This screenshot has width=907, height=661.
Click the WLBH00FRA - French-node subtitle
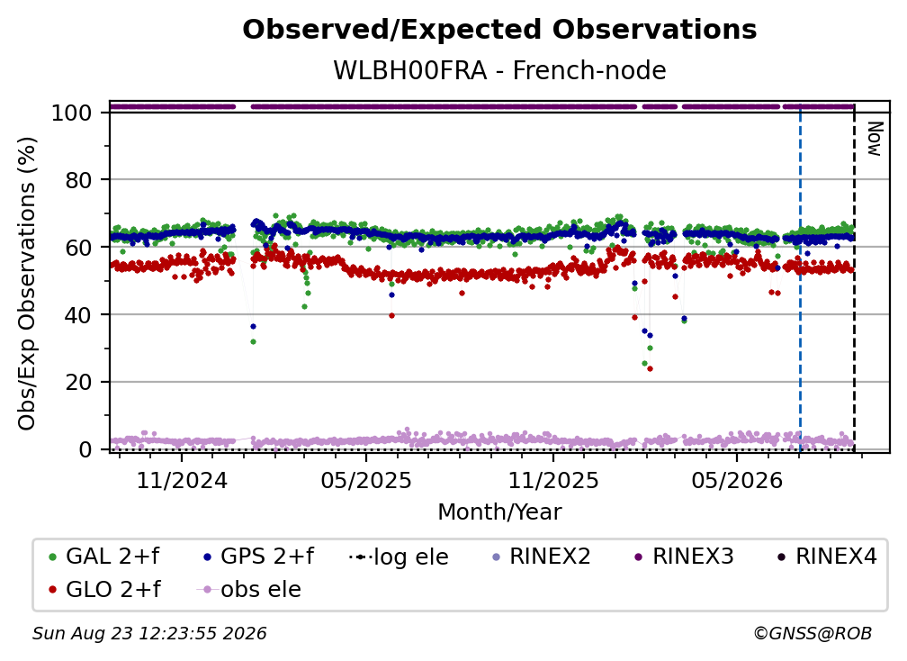point(499,70)
